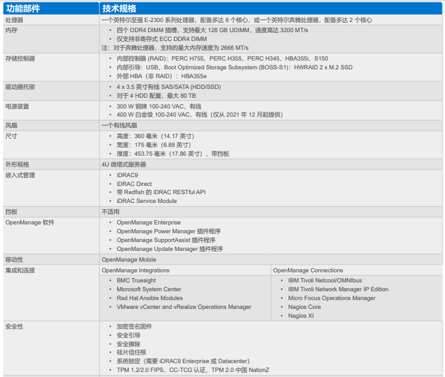Image resolution: width=445 pixels, height=377 pixels.
Task: Click the OpenManage Integrations heading
Action: [136, 270]
